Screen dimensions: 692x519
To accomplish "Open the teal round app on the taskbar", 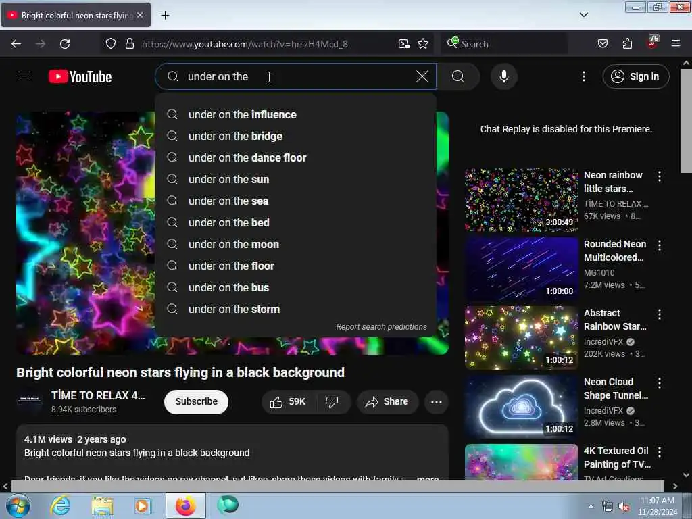I will pos(228,505).
